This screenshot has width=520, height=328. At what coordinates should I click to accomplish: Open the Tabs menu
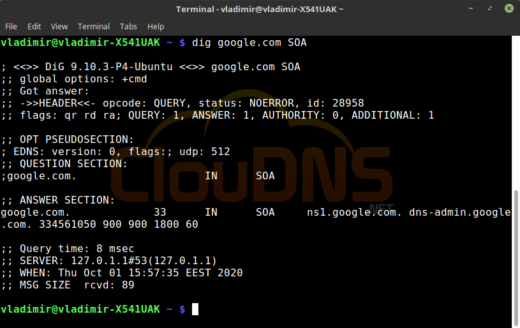point(128,27)
